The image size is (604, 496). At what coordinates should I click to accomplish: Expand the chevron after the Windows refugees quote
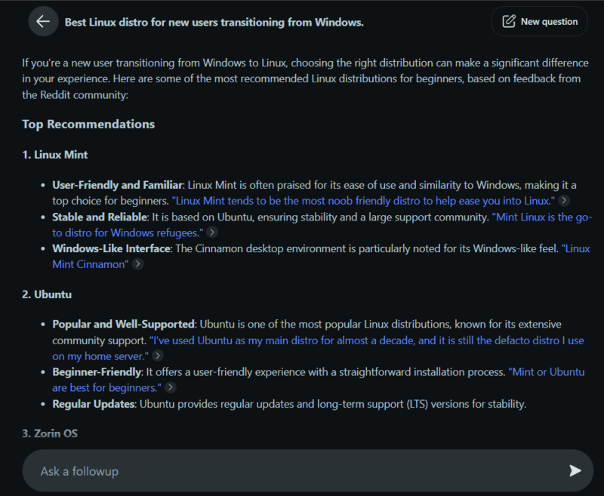[x=211, y=233]
